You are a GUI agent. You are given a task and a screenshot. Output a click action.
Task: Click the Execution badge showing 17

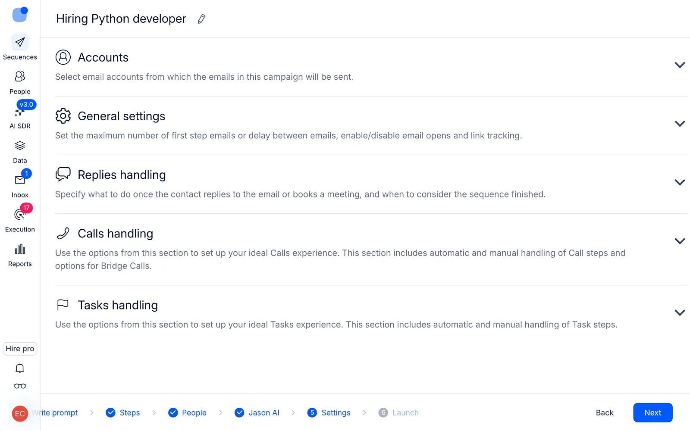(26, 208)
